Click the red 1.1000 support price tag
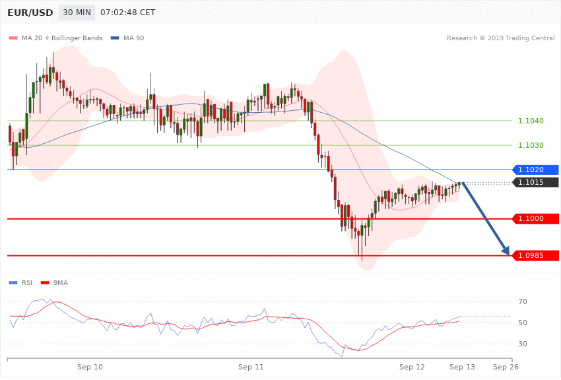The width and height of the screenshot is (561, 380). 536,219
